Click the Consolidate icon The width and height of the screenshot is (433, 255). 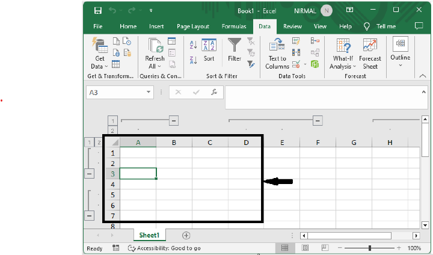click(315, 41)
